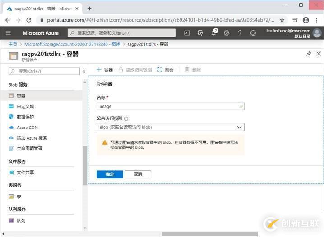Image resolution: width=324 pixels, height=237 pixels.
Task: Open Microsoft.StorageAccount breadcrumb link
Action: [x=72, y=44]
